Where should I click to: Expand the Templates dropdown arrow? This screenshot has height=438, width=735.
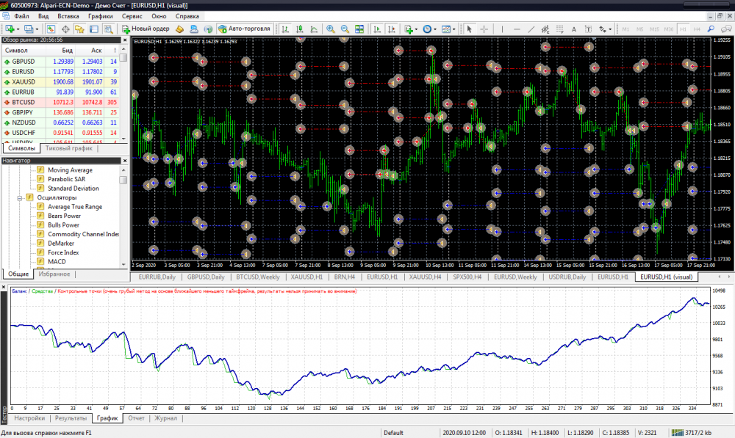pos(454,29)
